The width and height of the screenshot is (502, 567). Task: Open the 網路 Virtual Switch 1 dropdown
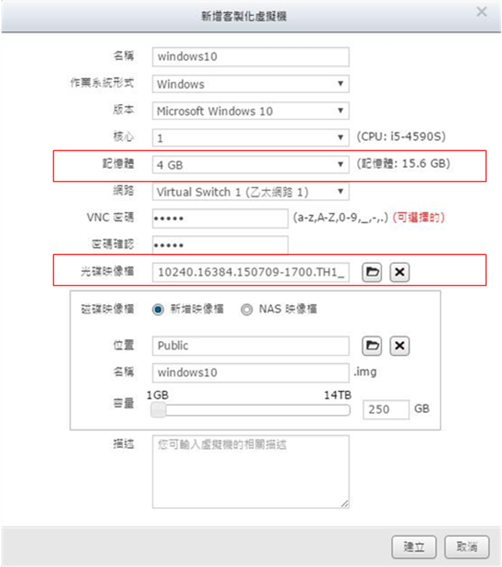250,191
